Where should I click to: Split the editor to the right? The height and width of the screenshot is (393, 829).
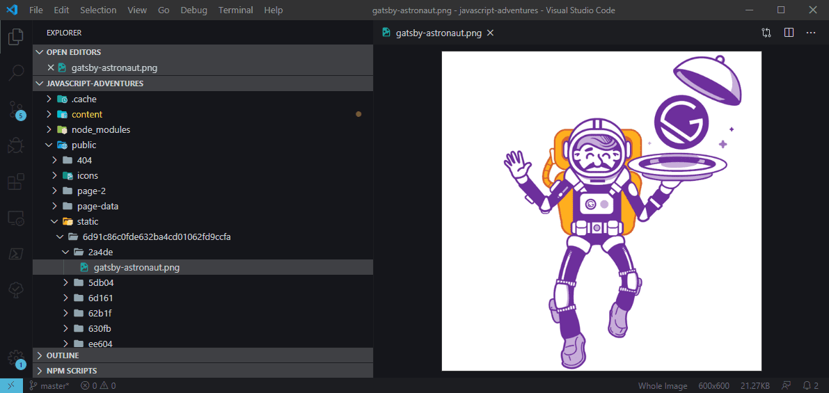click(x=789, y=33)
